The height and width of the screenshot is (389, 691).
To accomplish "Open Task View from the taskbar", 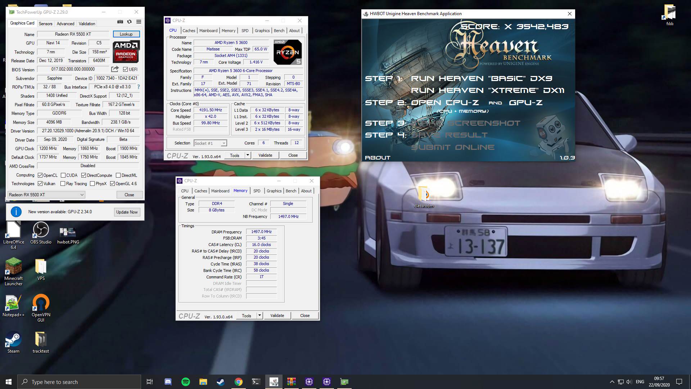I will coord(150,382).
